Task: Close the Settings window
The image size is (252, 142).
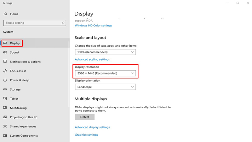Action: click(248, 3)
